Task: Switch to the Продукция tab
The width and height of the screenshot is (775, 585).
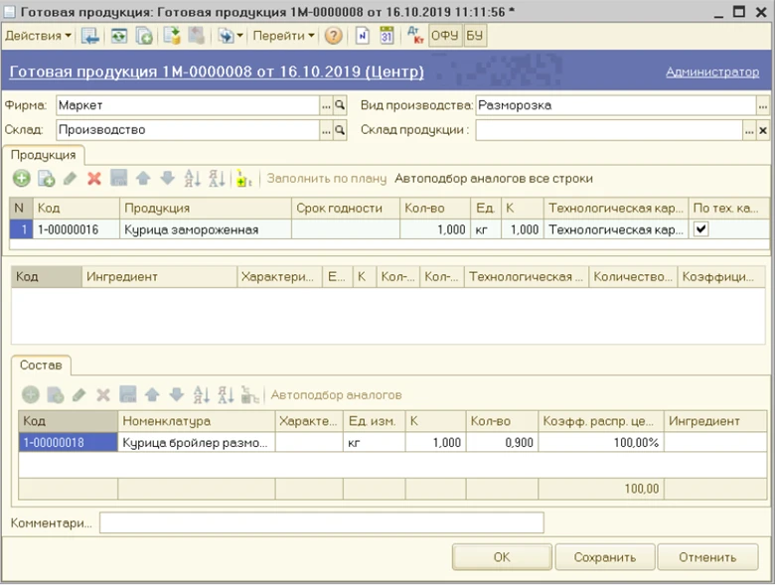Action: pyautogui.click(x=44, y=155)
